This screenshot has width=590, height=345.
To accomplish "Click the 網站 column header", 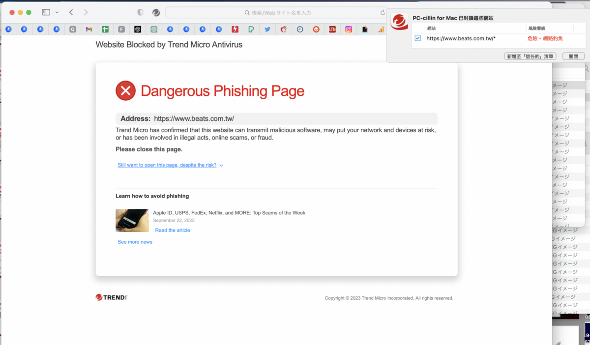I will 431,29.
